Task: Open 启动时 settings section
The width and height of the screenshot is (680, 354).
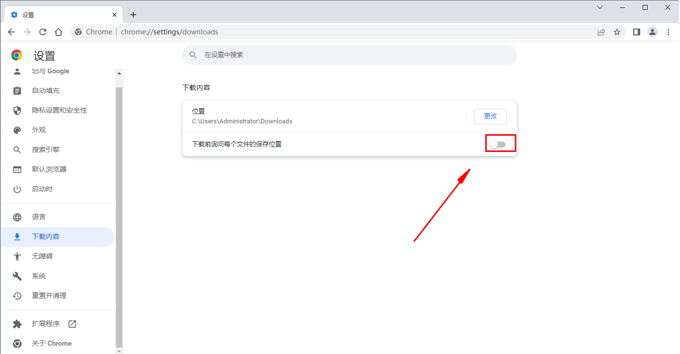Action: click(x=42, y=189)
